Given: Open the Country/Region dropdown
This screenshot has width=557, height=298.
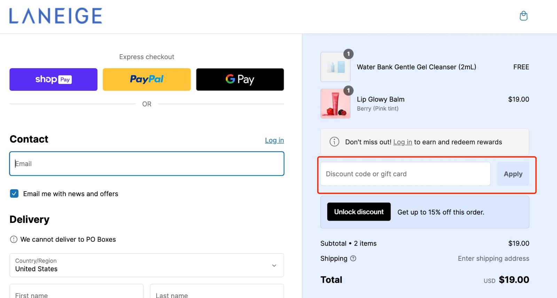Looking at the screenshot, I should coord(147,265).
